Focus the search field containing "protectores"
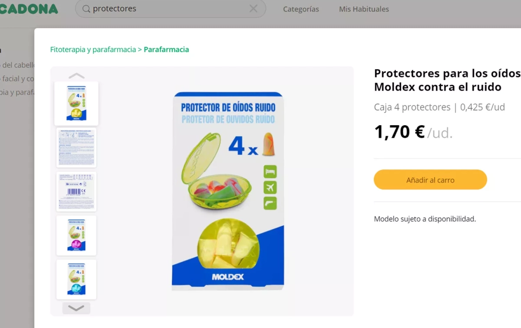The image size is (521, 328). tap(169, 9)
